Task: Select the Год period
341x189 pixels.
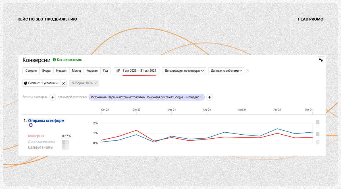Action: point(105,71)
